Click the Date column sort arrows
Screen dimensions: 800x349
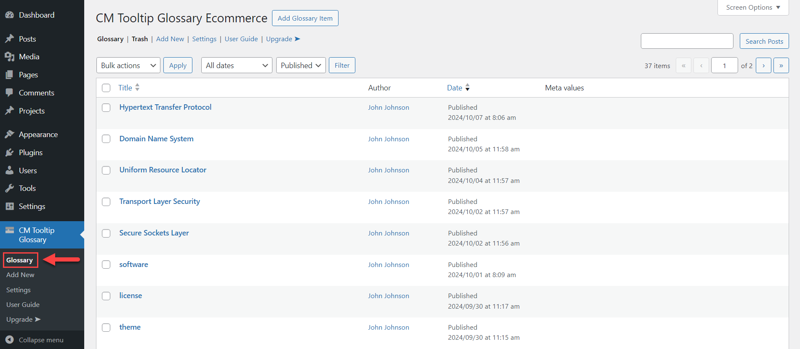pos(467,87)
